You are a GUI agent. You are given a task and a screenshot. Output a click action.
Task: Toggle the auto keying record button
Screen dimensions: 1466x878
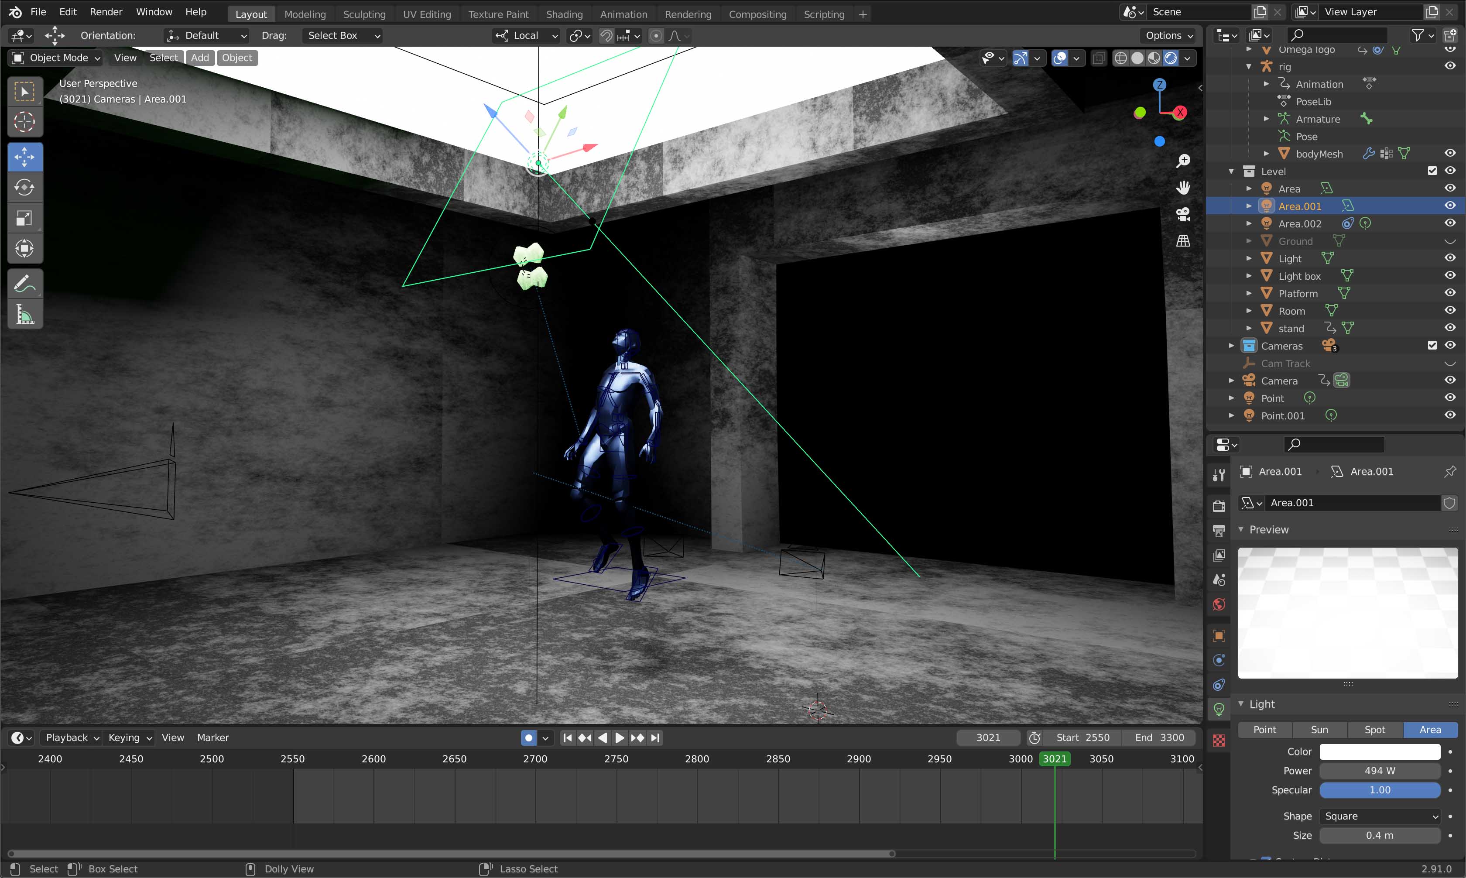point(529,738)
